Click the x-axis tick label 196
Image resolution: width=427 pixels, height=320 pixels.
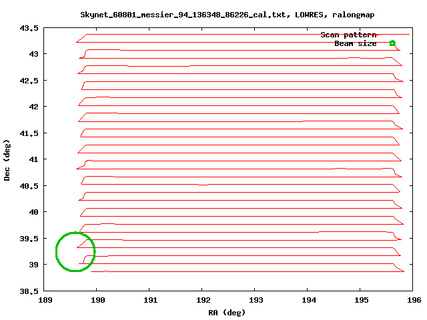point(414,300)
